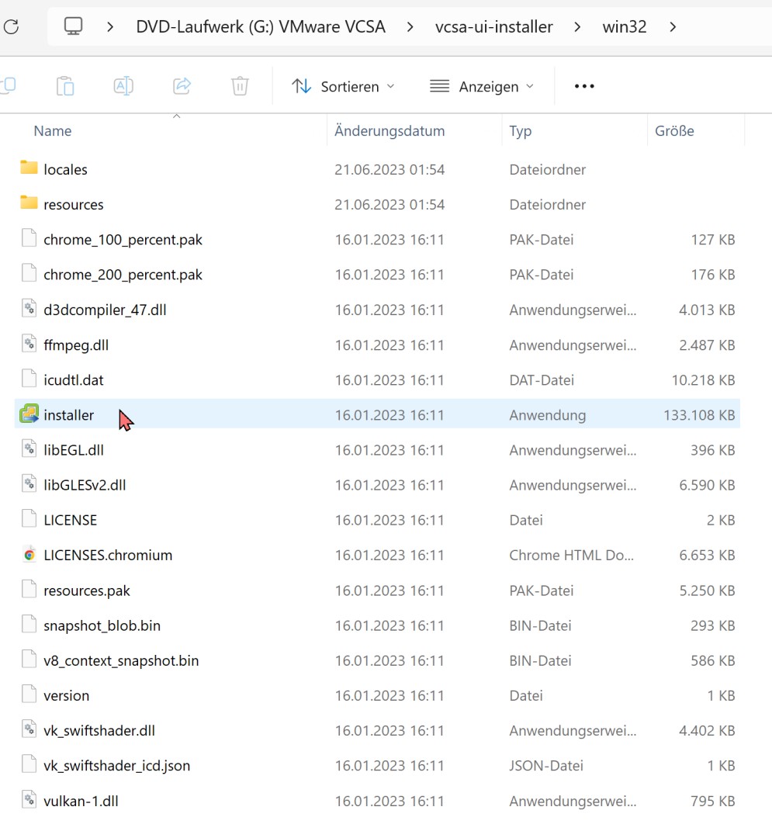Click the Paste clipboard icon in toolbar

point(65,86)
